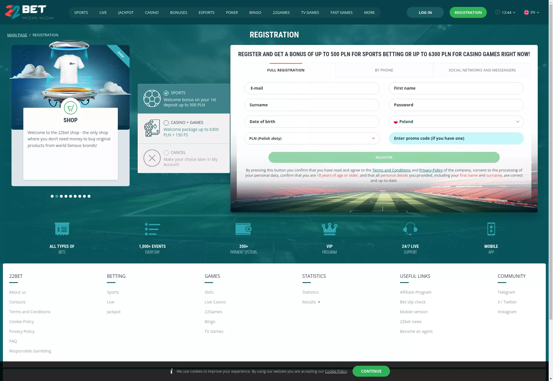Accept cookies with the CONTINUE button

click(371, 371)
